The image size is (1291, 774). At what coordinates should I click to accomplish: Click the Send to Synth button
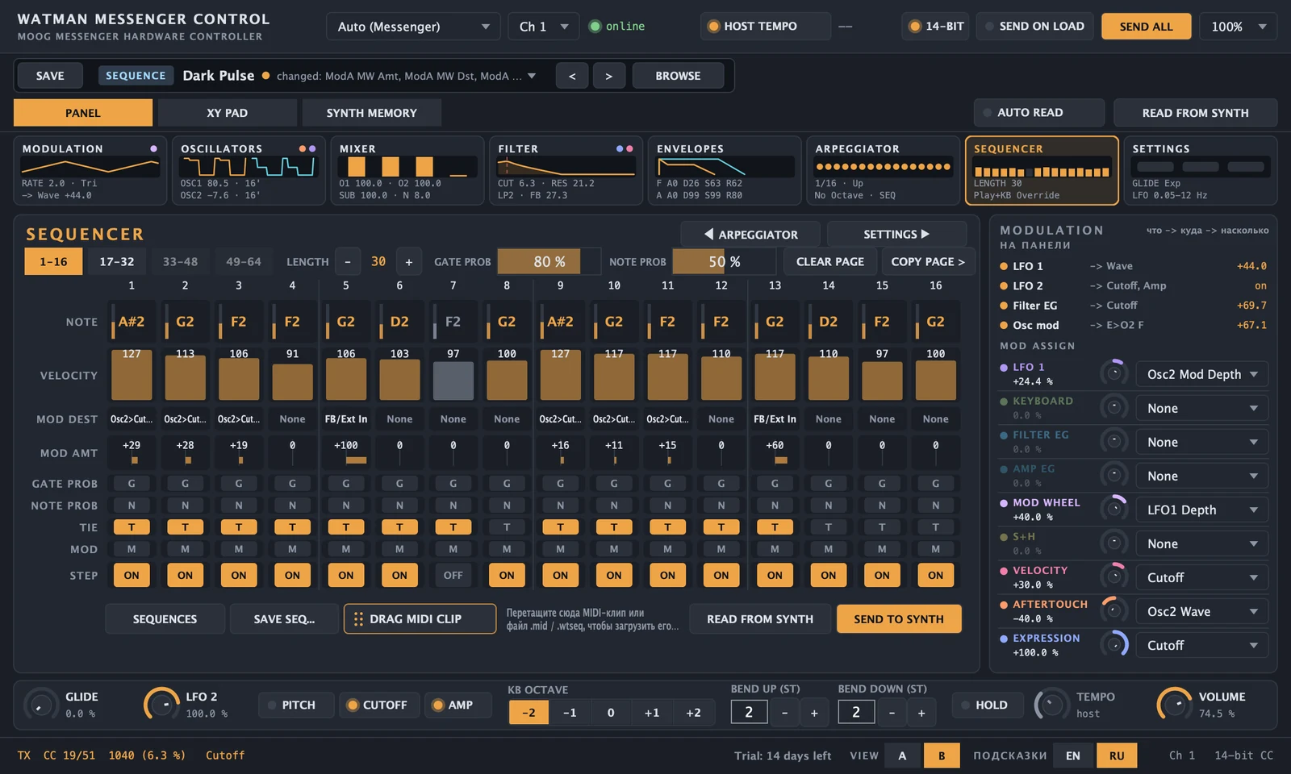click(x=899, y=619)
